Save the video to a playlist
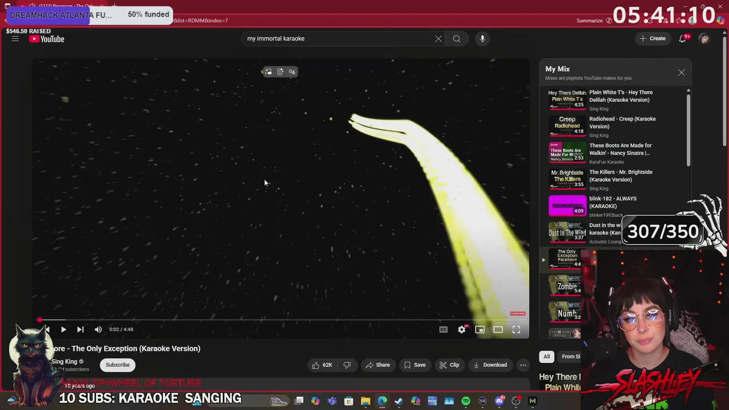The width and height of the screenshot is (729, 410). click(x=415, y=365)
